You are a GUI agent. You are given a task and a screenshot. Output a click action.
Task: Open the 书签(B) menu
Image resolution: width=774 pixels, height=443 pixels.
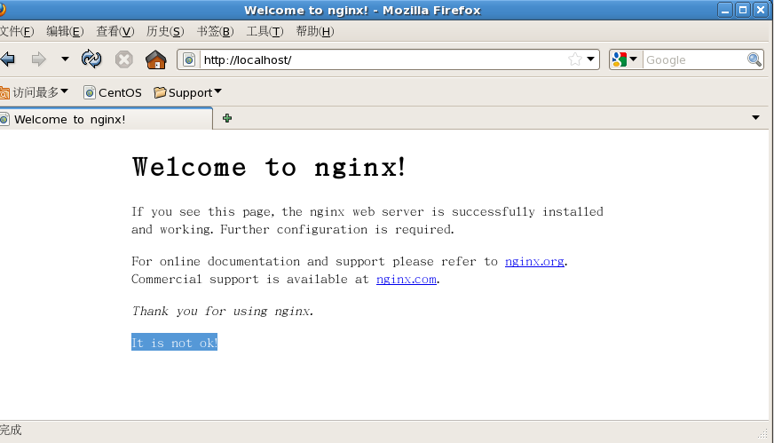pyautogui.click(x=215, y=32)
